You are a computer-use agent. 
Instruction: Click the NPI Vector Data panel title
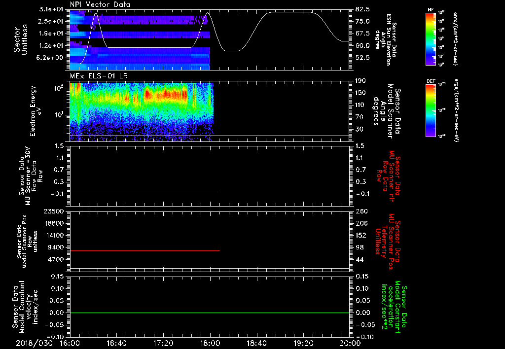point(100,4)
